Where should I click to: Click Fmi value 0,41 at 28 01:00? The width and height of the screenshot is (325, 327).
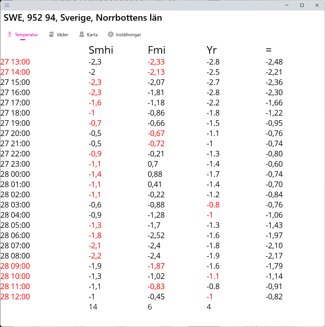(155, 184)
